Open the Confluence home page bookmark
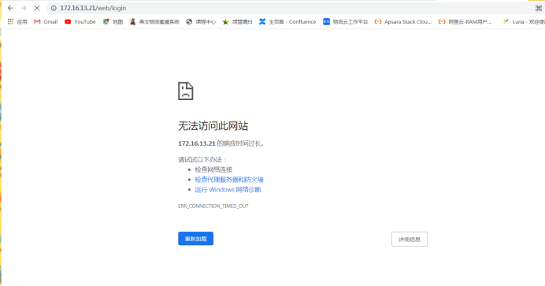The width and height of the screenshot is (545, 286). point(287,21)
